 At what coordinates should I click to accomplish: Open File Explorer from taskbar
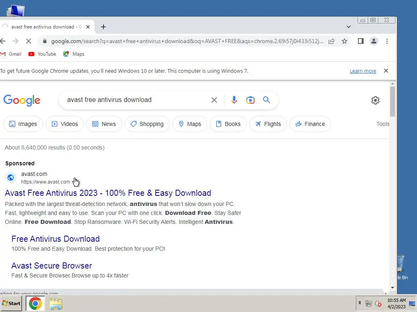coord(55,304)
